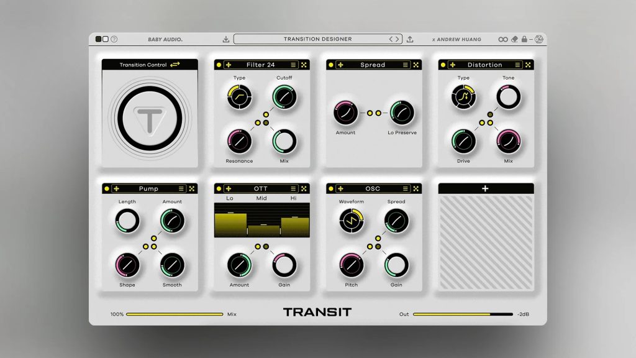Click the swap arrows in Transition Control

coord(175,65)
